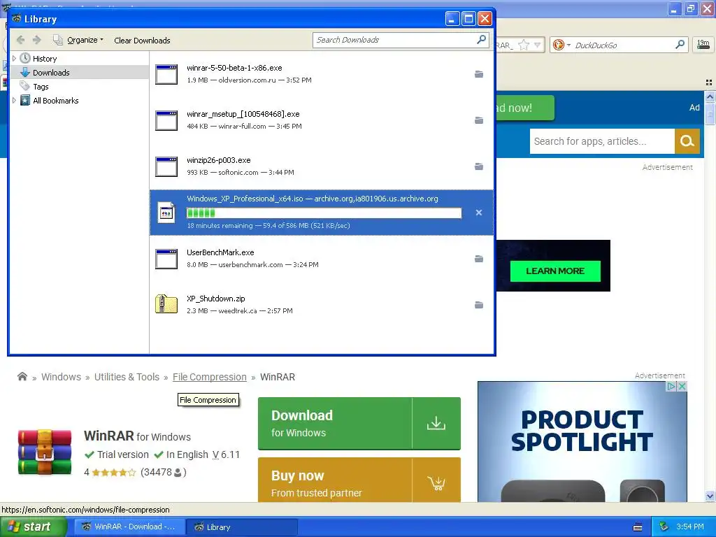Click the orange Softonic search button
The width and height of the screenshot is (716, 537).
point(687,141)
